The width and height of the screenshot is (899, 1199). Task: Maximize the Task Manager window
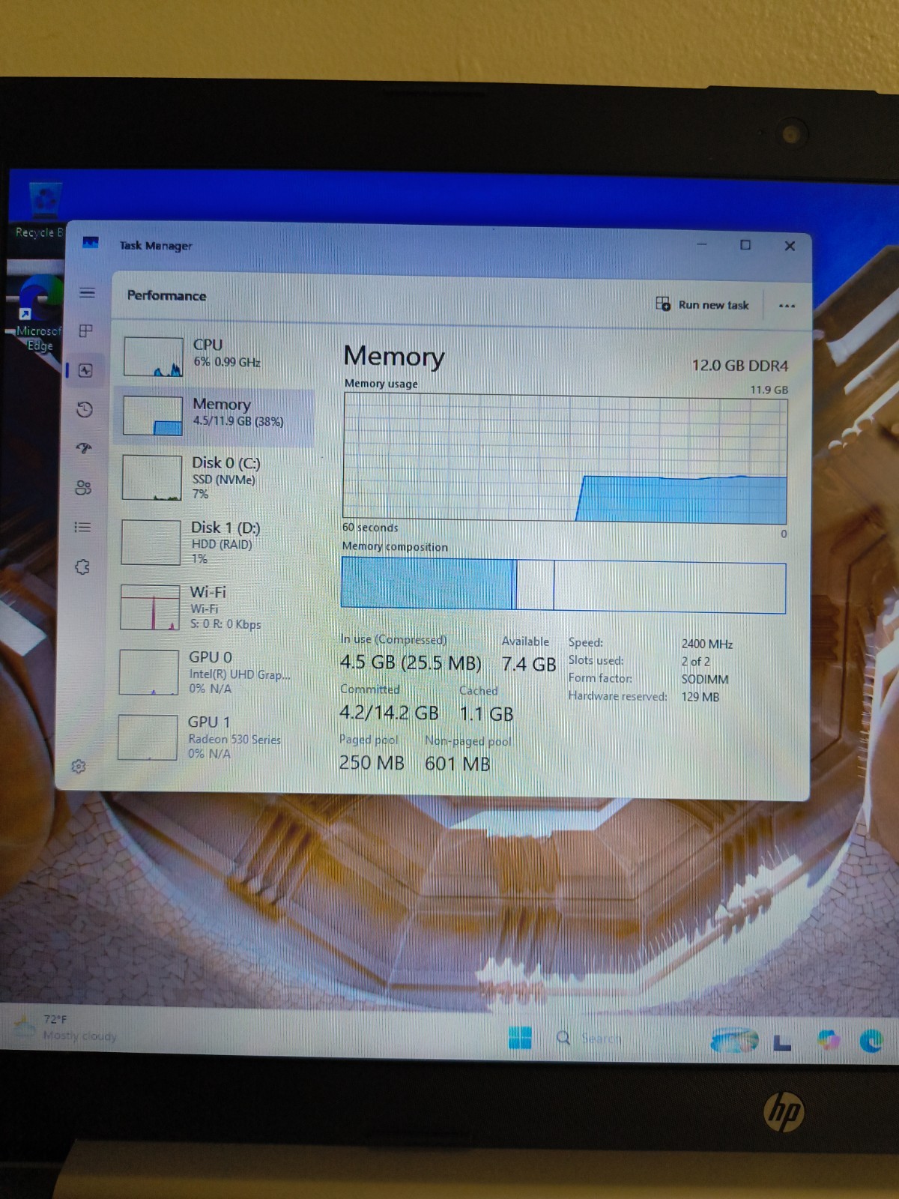click(745, 245)
